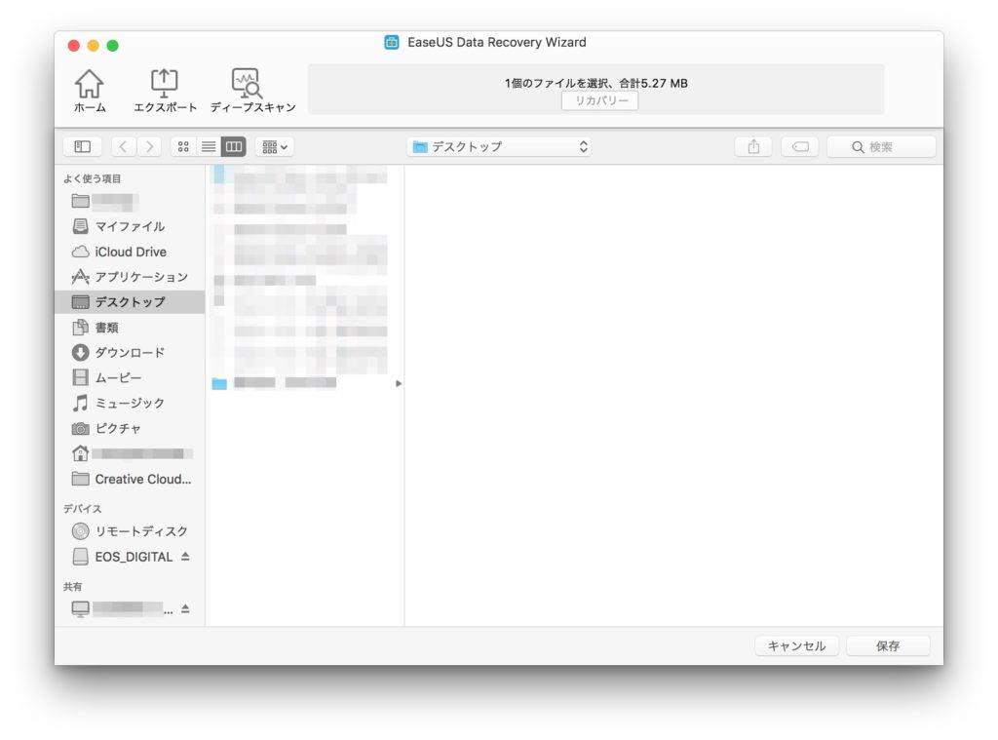
Task: Open the デスクトップ location popup
Action: [499, 147]
